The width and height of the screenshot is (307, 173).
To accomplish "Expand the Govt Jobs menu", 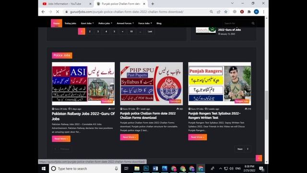I will pyautogui.click(x=87, y=24).
